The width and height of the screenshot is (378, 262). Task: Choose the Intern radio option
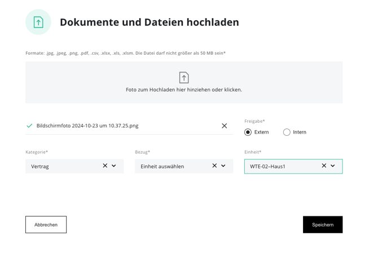point(287,132)
